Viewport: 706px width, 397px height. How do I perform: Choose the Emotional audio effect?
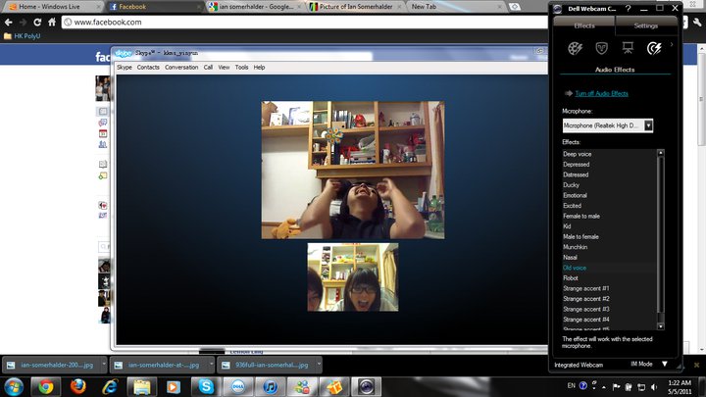(575, 195)
